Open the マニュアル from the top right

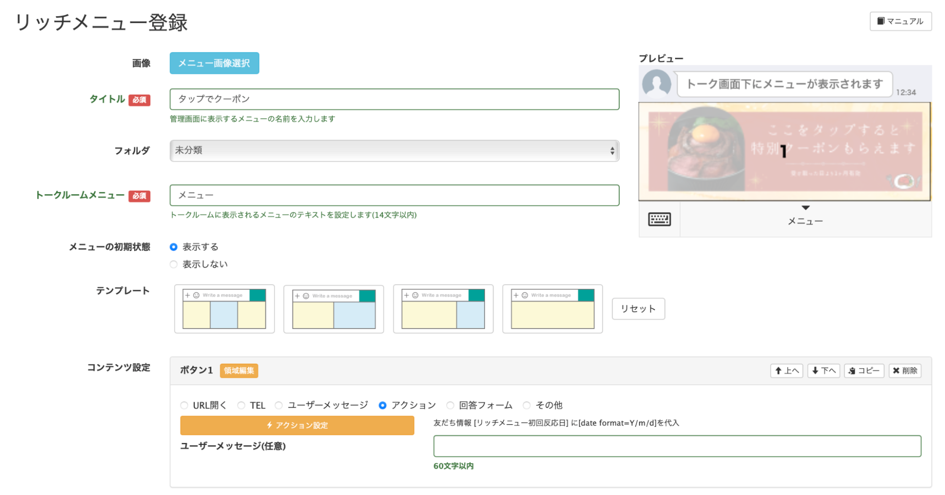coord(900,21)
